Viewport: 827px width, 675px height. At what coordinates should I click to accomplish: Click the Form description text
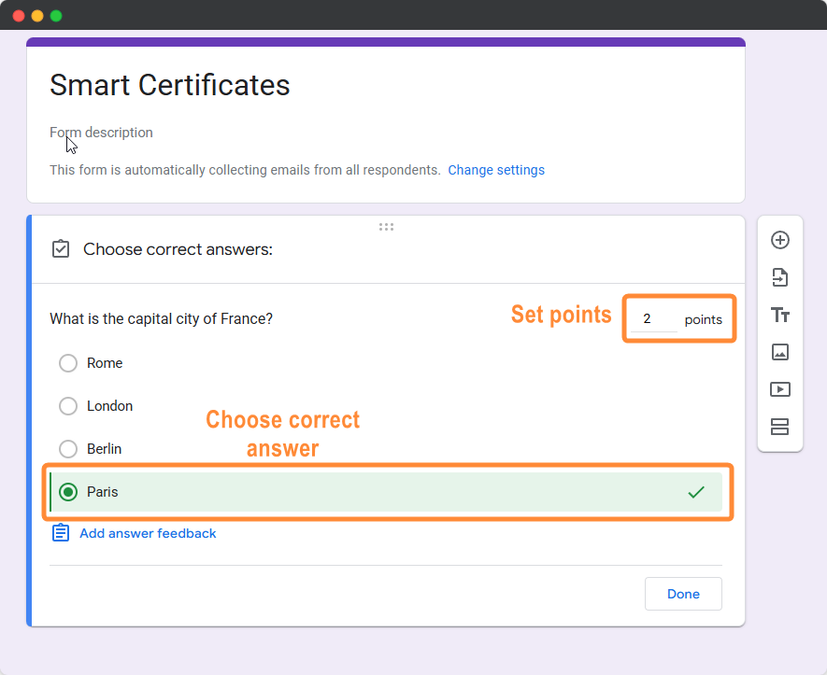click(x=101, y=133)
